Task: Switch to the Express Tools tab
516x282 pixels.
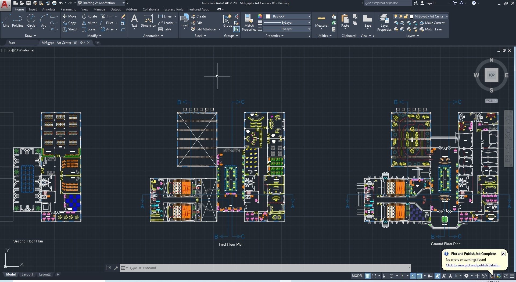Action: (x=174, y=9)
